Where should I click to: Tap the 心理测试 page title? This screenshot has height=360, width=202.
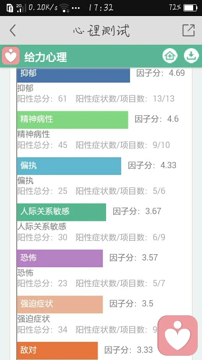101,30
